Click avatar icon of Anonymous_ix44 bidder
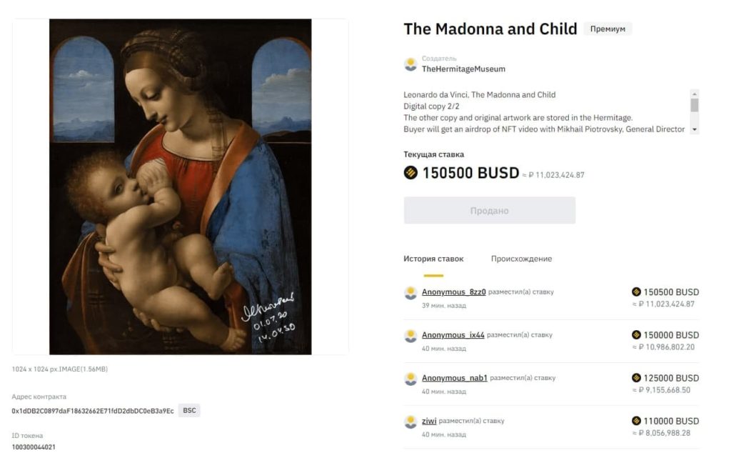The image size is (731, 458). click(410, 336)
